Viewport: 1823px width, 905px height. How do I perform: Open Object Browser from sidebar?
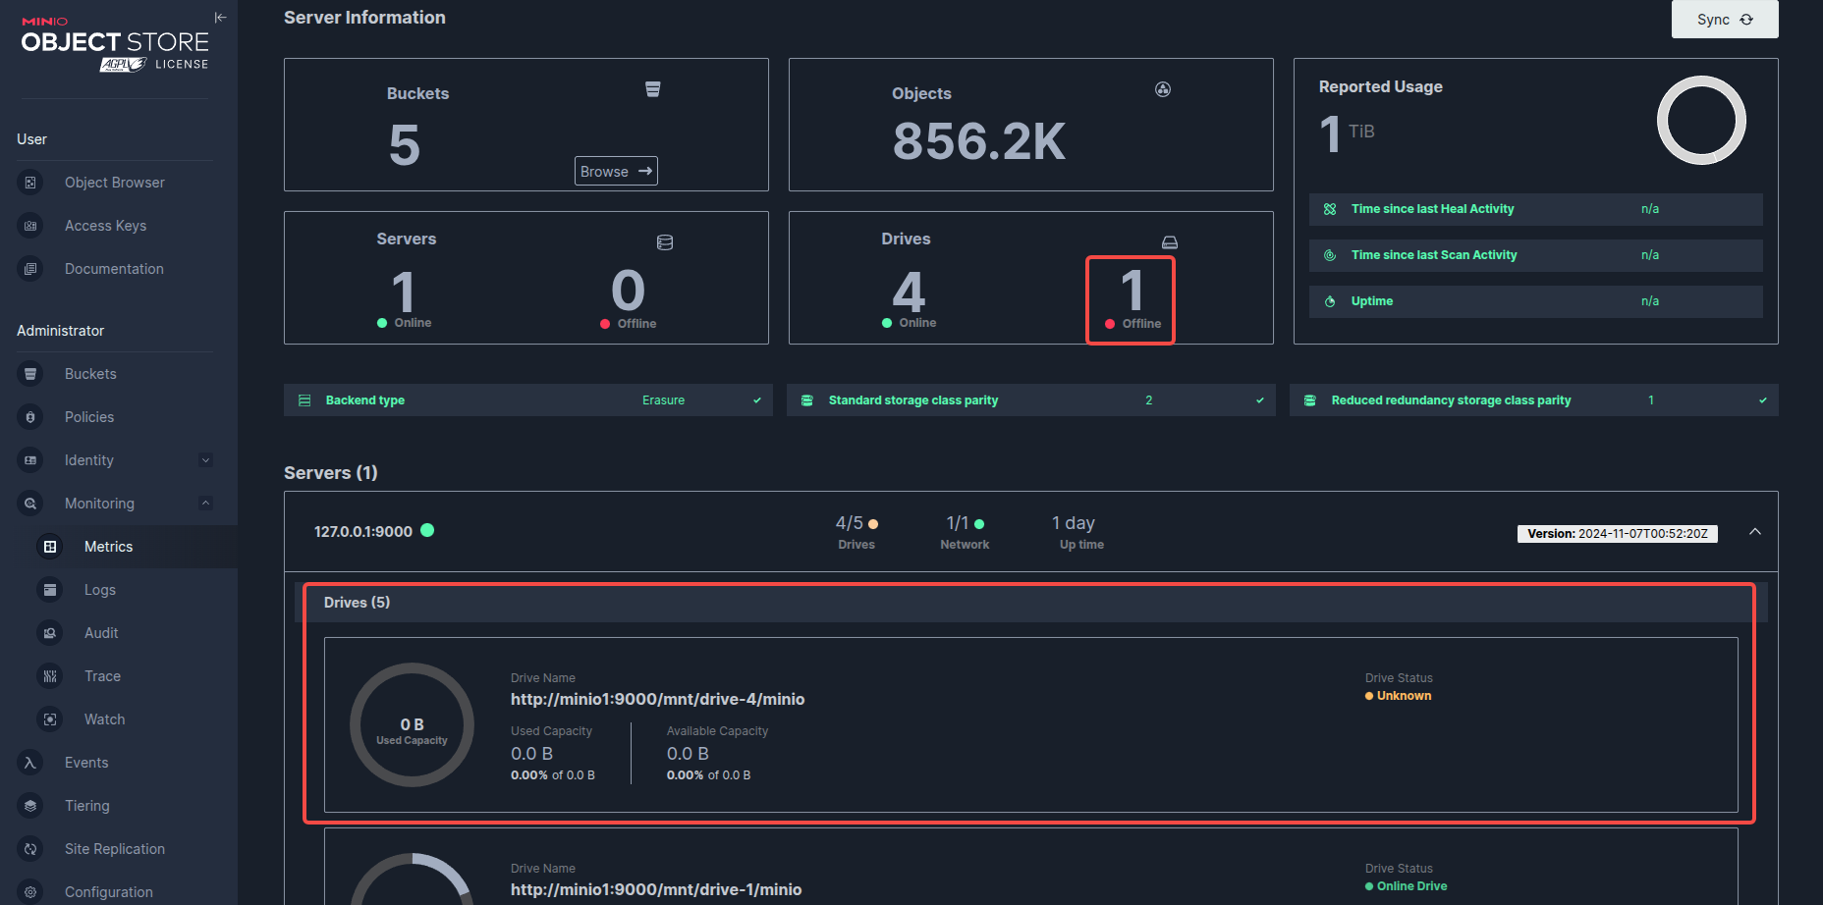[x=115, y=183]
